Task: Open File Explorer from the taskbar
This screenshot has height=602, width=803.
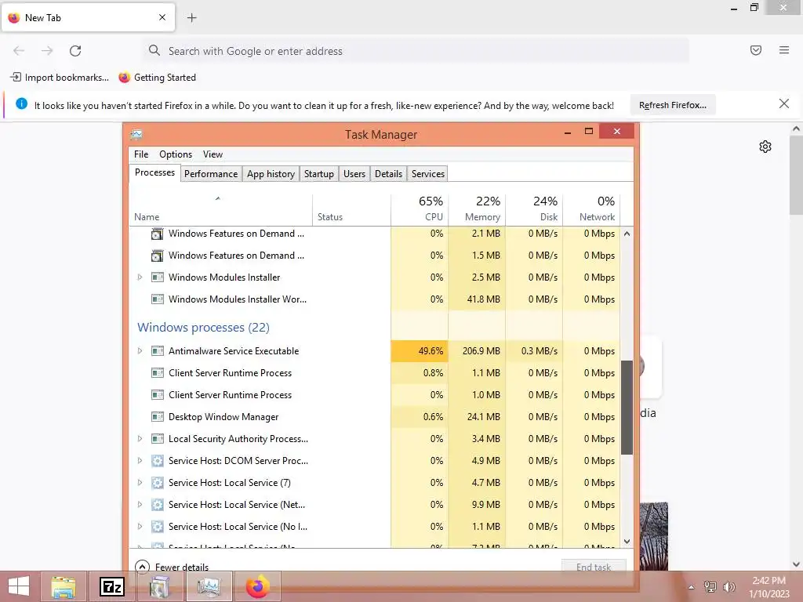Action: 63,586
